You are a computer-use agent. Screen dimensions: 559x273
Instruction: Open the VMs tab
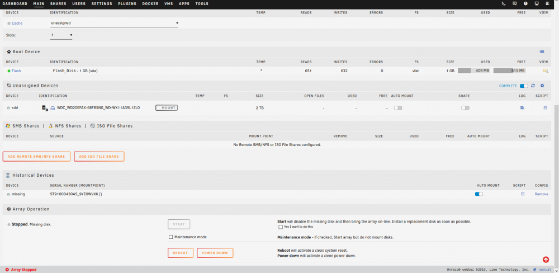(169, 4)
